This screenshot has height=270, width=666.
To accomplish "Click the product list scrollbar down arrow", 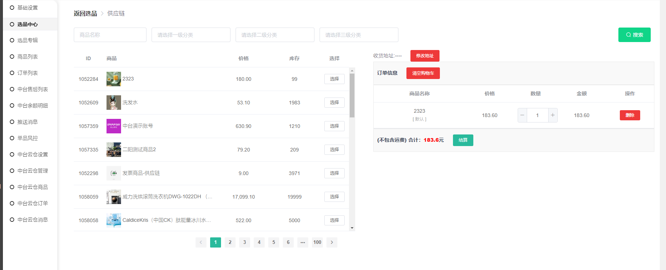I will 352,228.
